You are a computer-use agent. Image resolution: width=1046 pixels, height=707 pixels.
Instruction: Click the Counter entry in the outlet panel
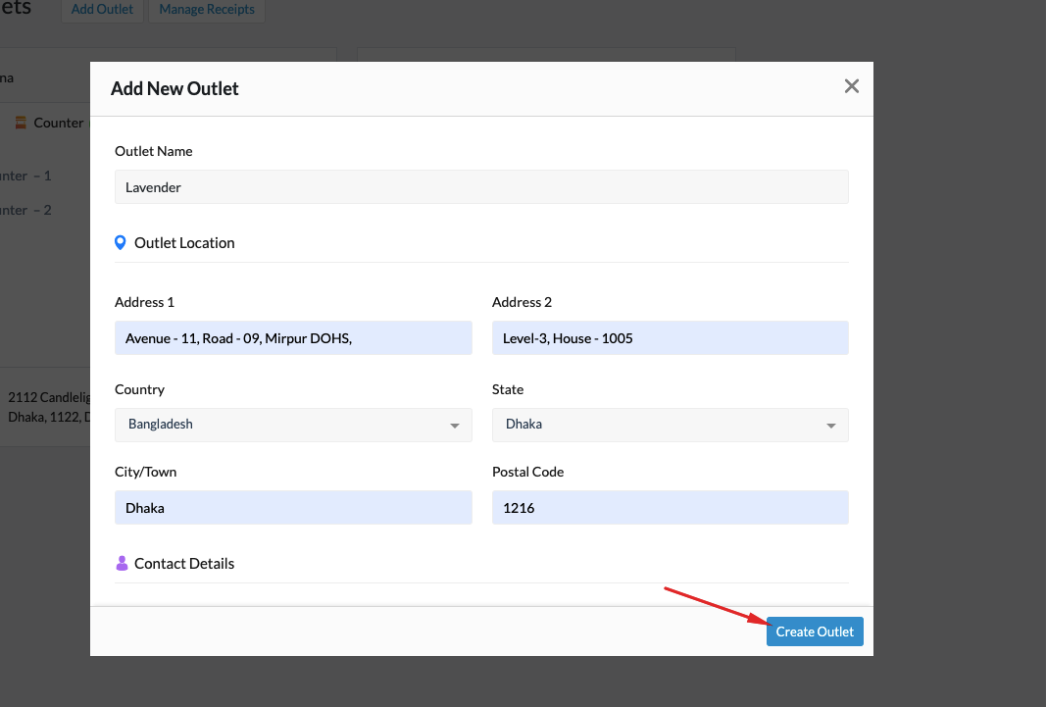[x=57, y=123]
